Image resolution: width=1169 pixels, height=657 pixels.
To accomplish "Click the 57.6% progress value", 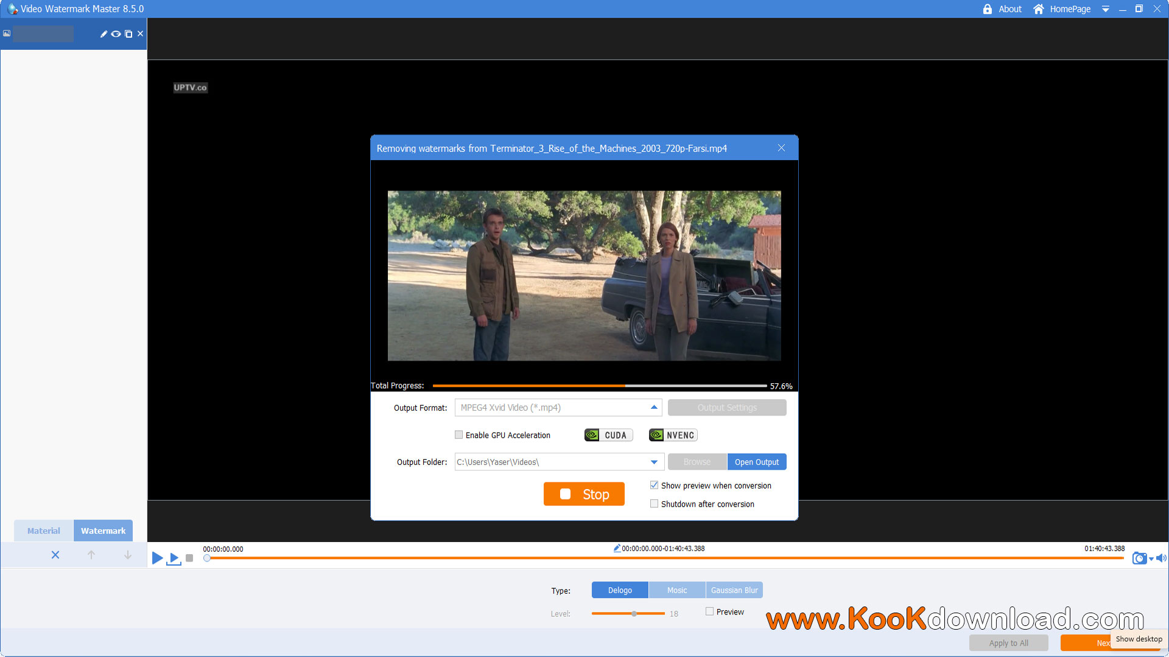I will 781,386.
